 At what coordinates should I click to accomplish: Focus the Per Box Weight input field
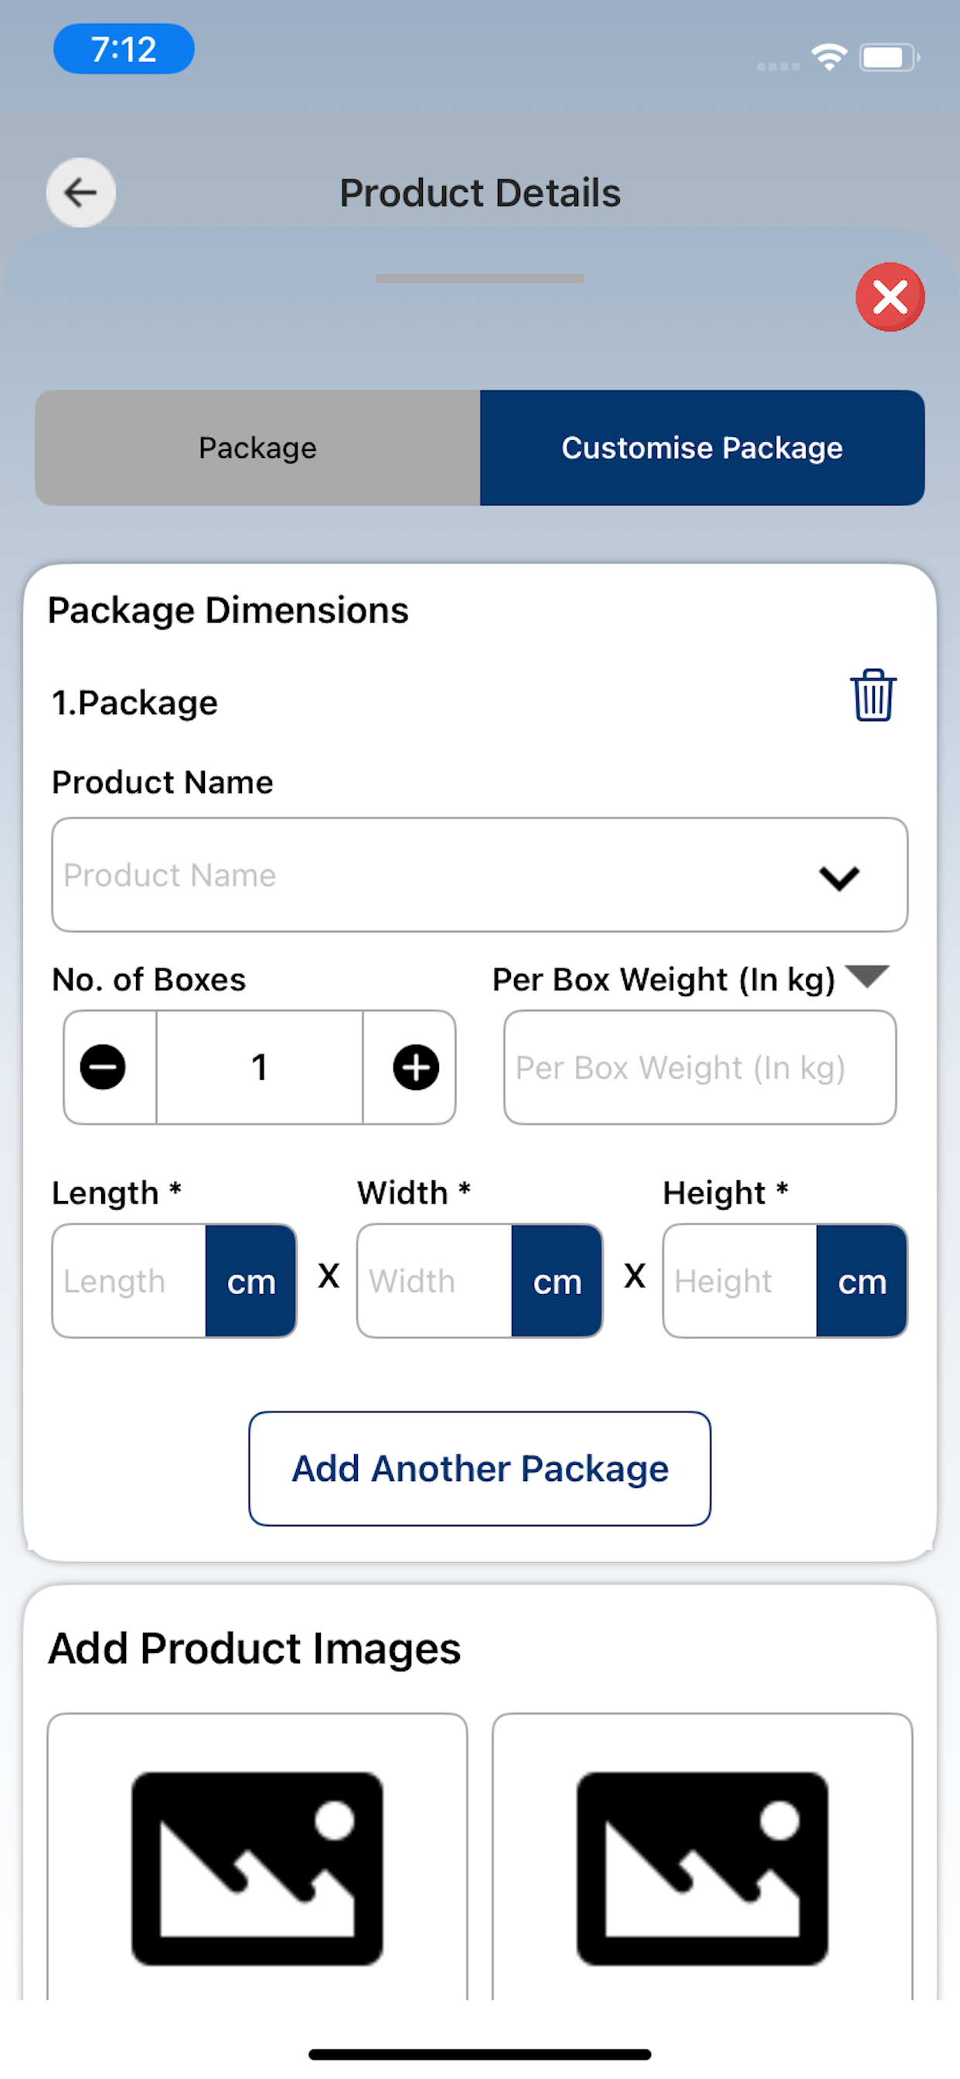coord(700,1067)
